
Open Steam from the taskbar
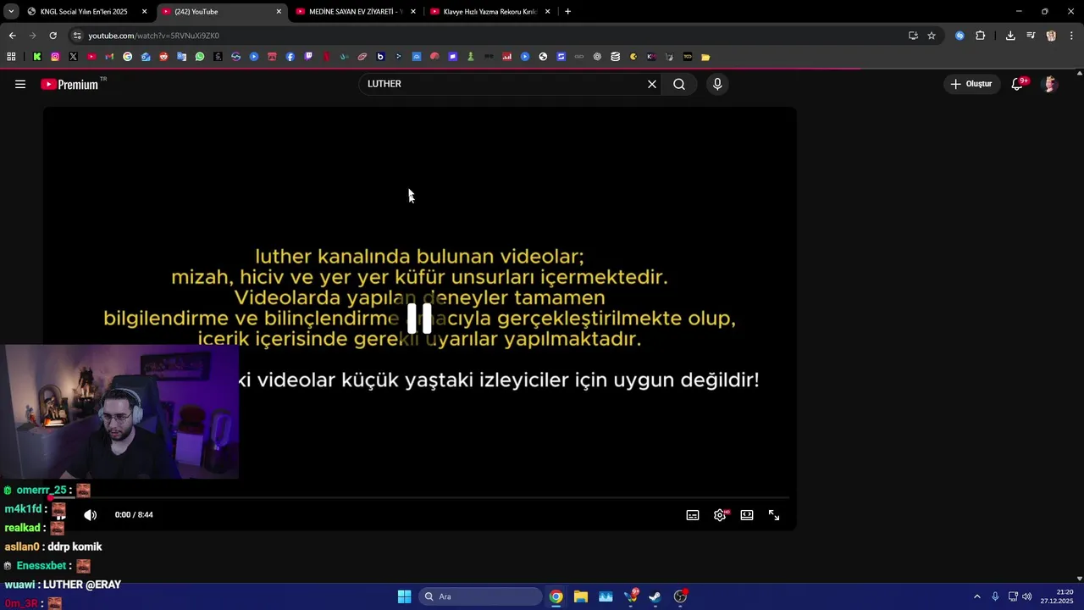655,596
